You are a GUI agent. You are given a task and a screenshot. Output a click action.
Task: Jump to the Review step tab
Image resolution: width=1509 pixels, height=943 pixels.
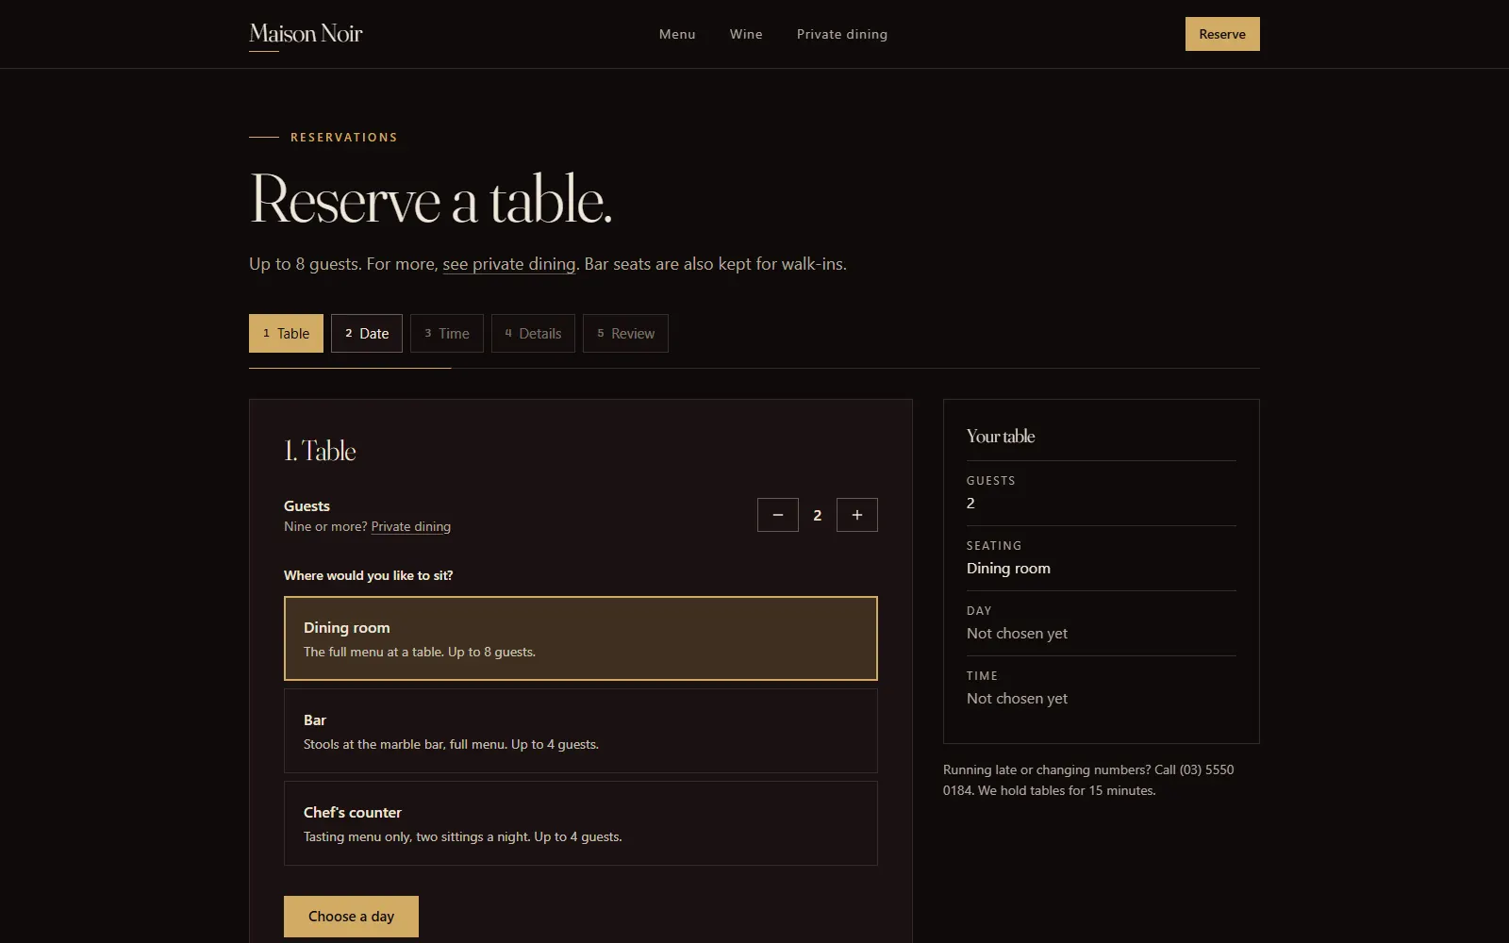coord(625,333)
